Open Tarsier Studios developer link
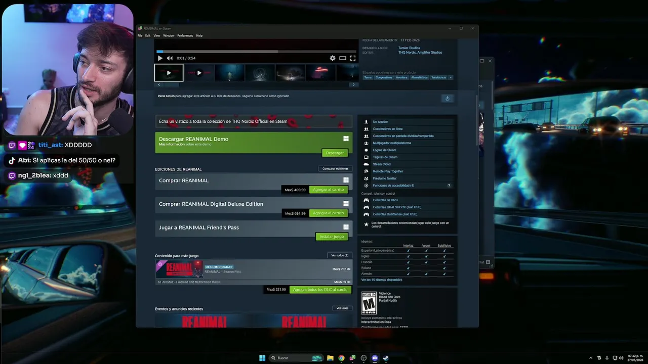Image resolution: width=648 pixels, height=364 pixels. (409, 48)
